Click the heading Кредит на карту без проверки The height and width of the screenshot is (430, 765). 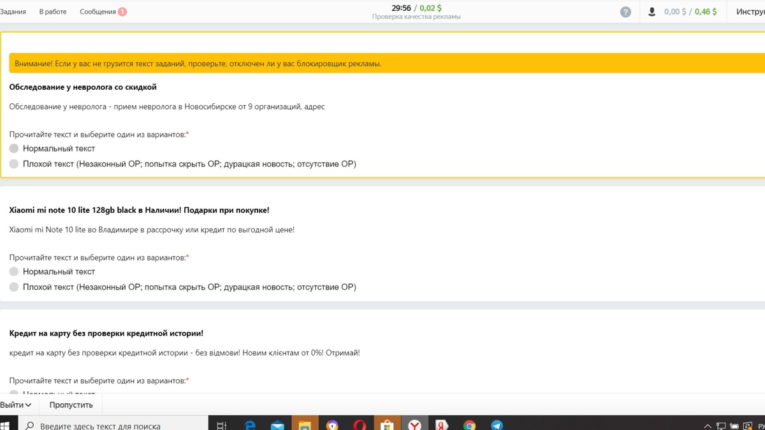click(106, 333)
